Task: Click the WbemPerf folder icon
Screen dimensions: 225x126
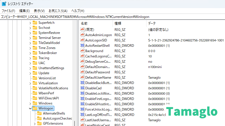Action: (x=35, y=93)
